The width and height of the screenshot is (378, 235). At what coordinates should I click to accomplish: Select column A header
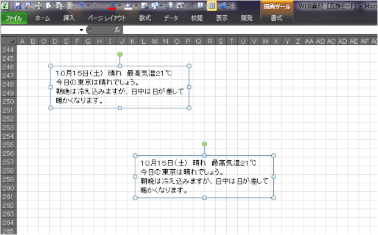pos(22,41)
